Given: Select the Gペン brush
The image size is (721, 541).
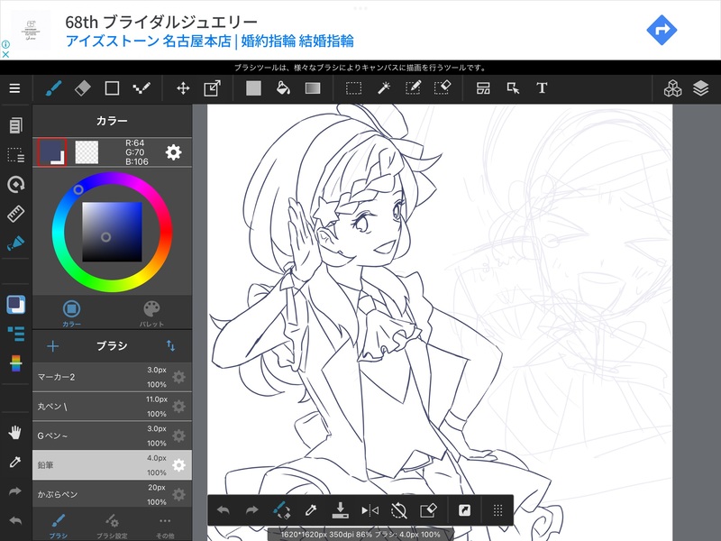Looking at the screenshot, I should [x=112, y=436].
